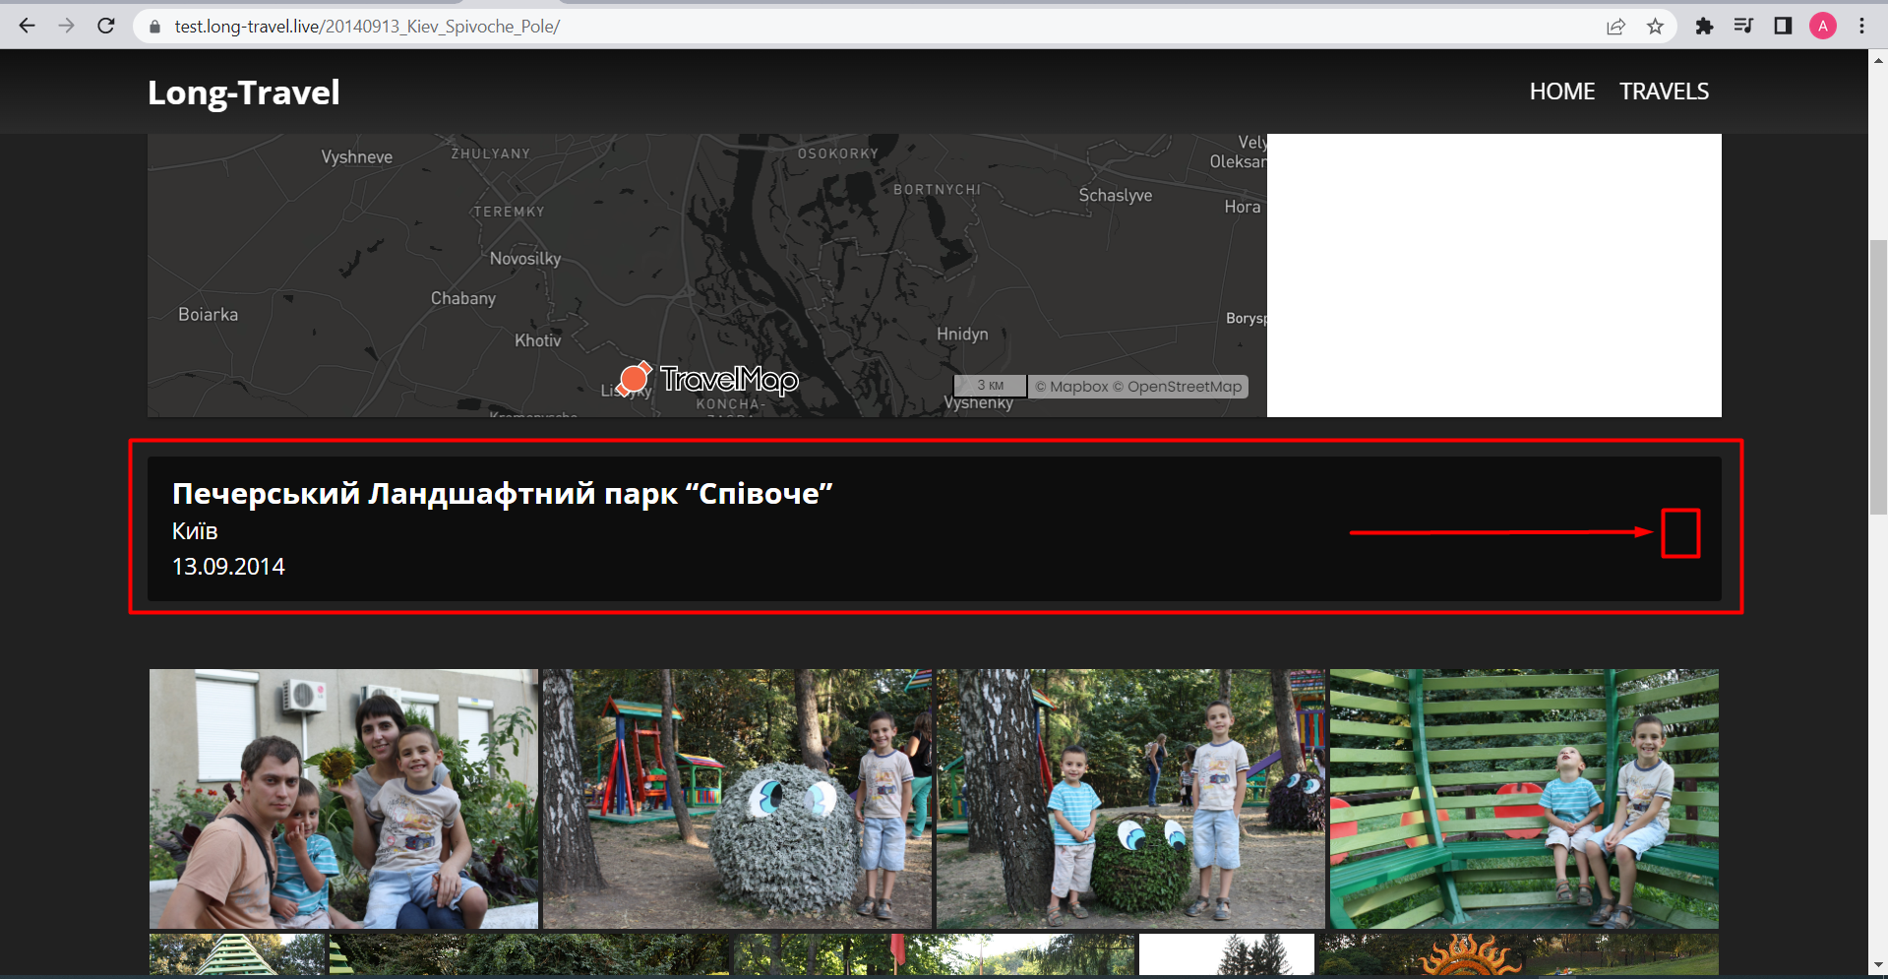Toggle the bookmark star for this page
Viewport: 1888px width, 979px height.
1656,27
